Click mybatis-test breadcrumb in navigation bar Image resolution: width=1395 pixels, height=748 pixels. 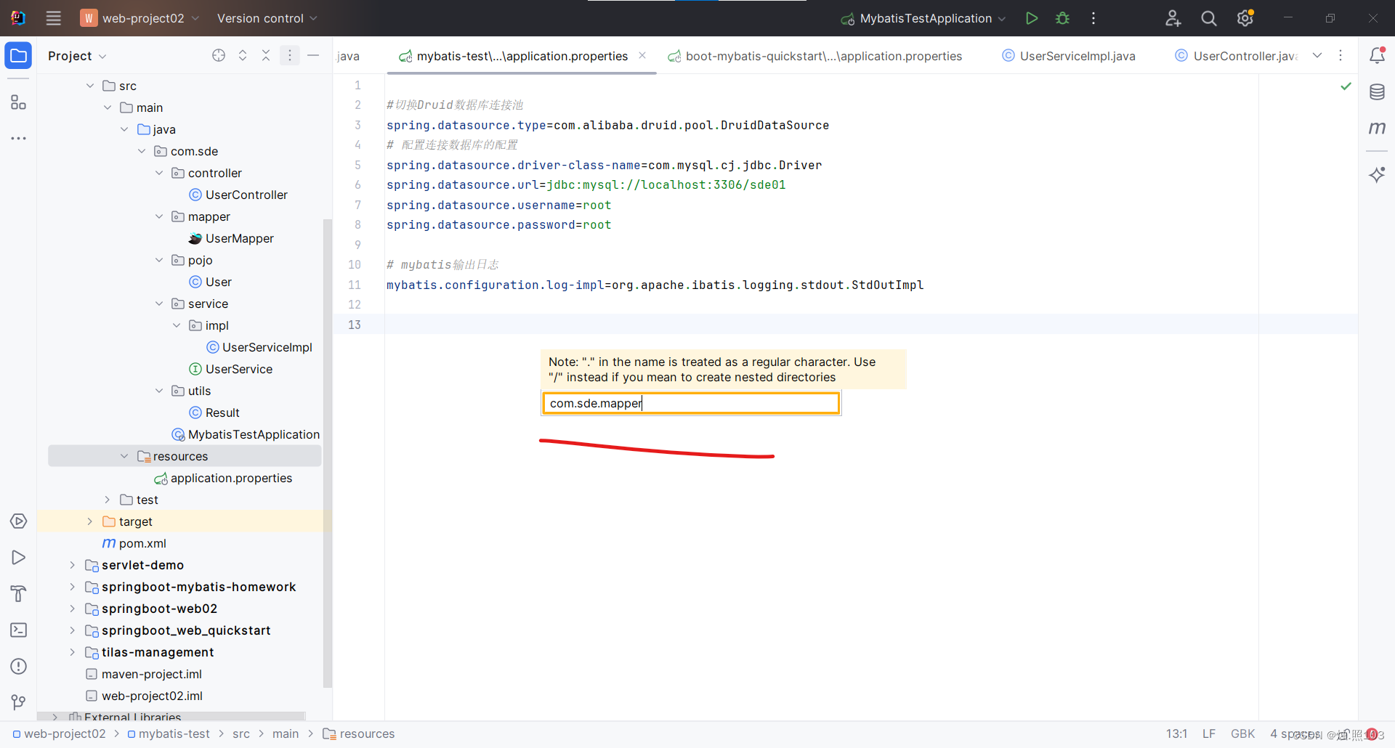169,734
